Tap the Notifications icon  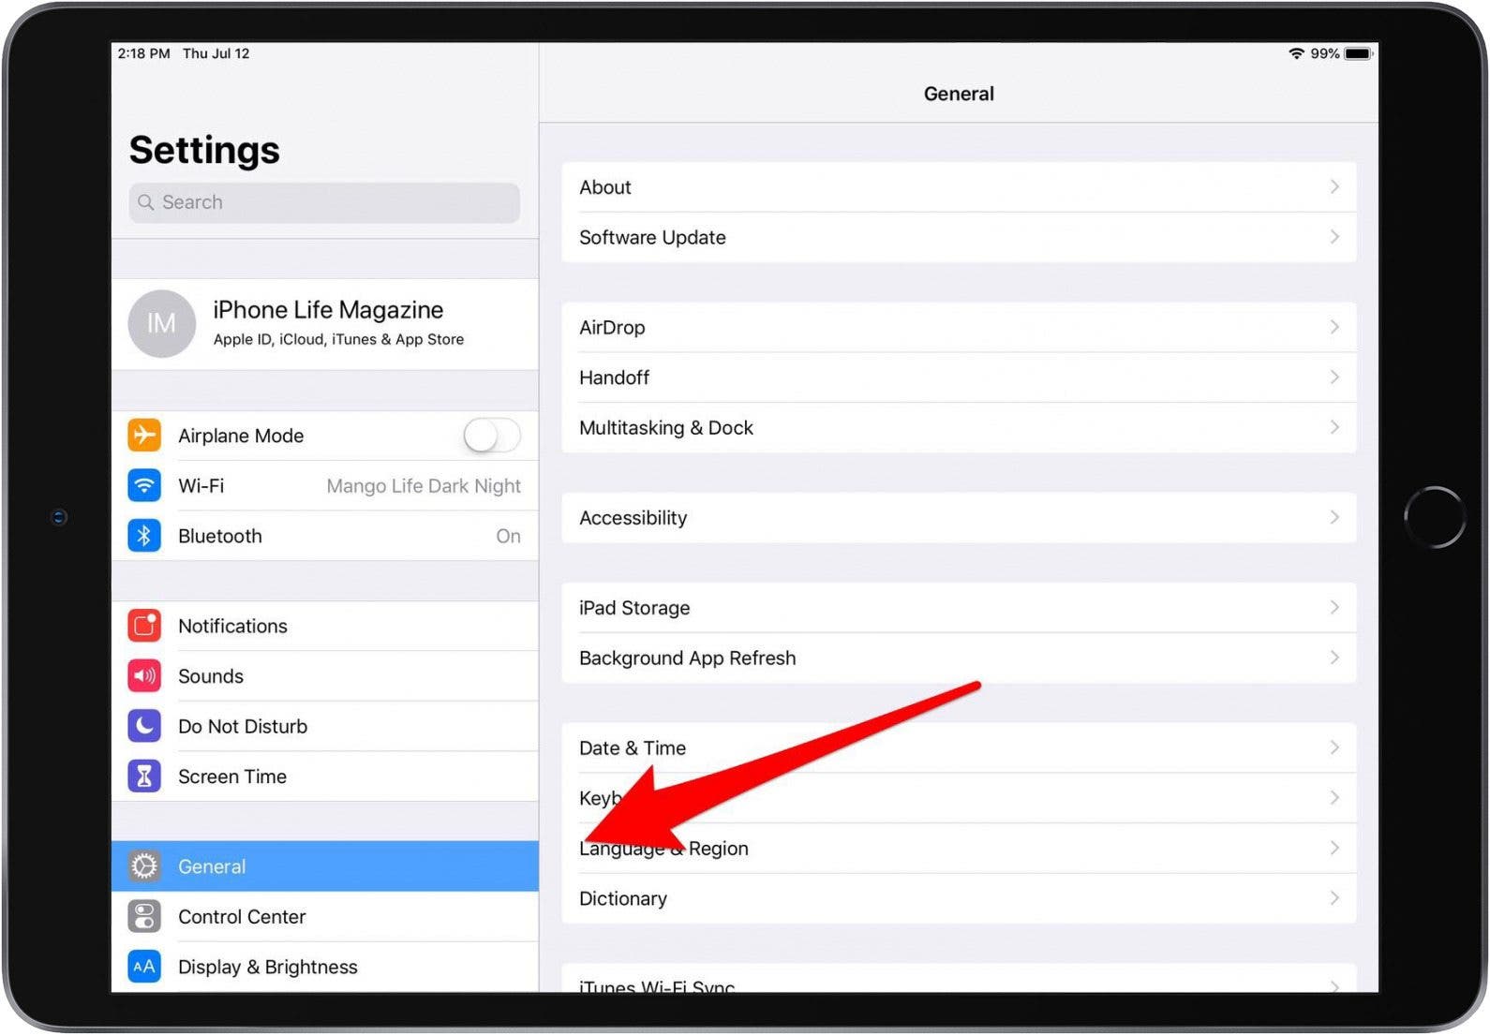pos(144,626)
